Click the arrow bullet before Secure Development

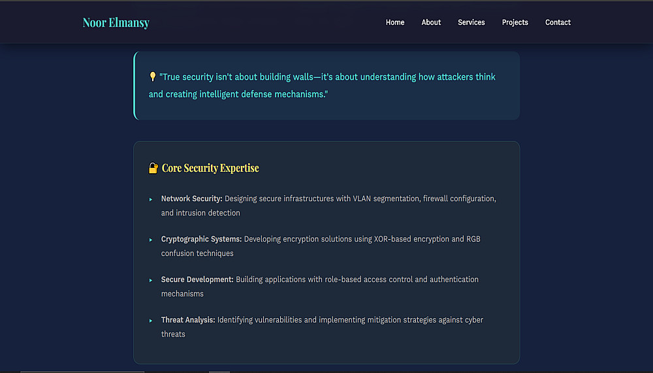(x=151, y=280)
